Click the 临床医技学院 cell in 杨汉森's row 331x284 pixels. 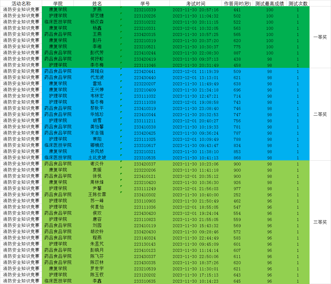pos(58,22)
